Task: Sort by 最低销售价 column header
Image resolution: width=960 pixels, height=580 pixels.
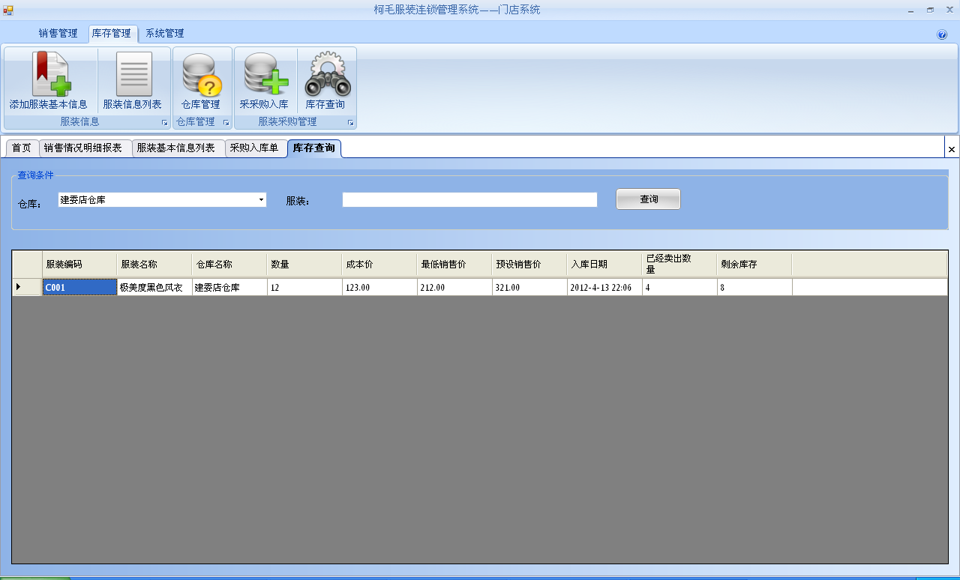Action: [454, 265]
